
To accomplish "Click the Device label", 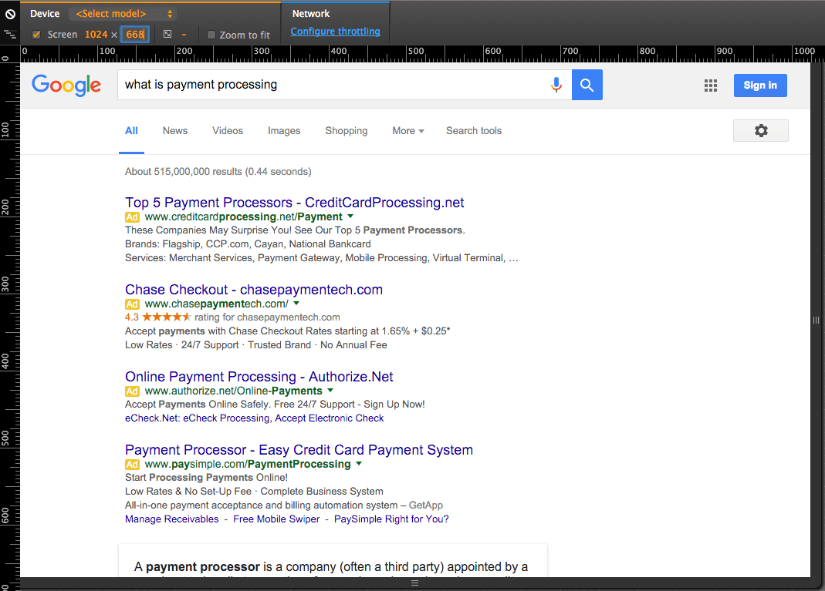I will click(45, 14).
